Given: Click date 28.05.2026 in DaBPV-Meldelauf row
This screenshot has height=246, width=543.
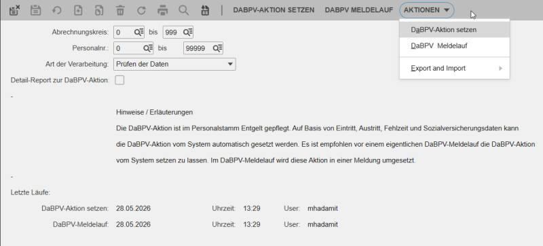Looking at the screenshot, I should click(133, 224).
